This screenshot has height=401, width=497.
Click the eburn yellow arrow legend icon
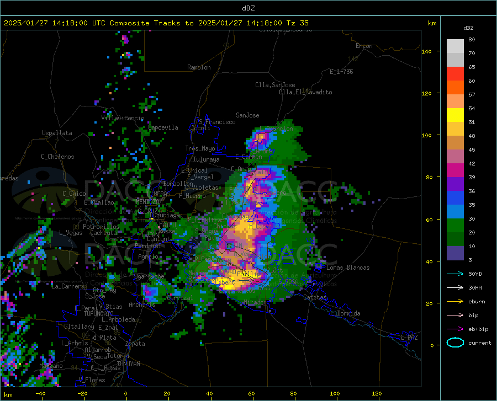(455, 301)
